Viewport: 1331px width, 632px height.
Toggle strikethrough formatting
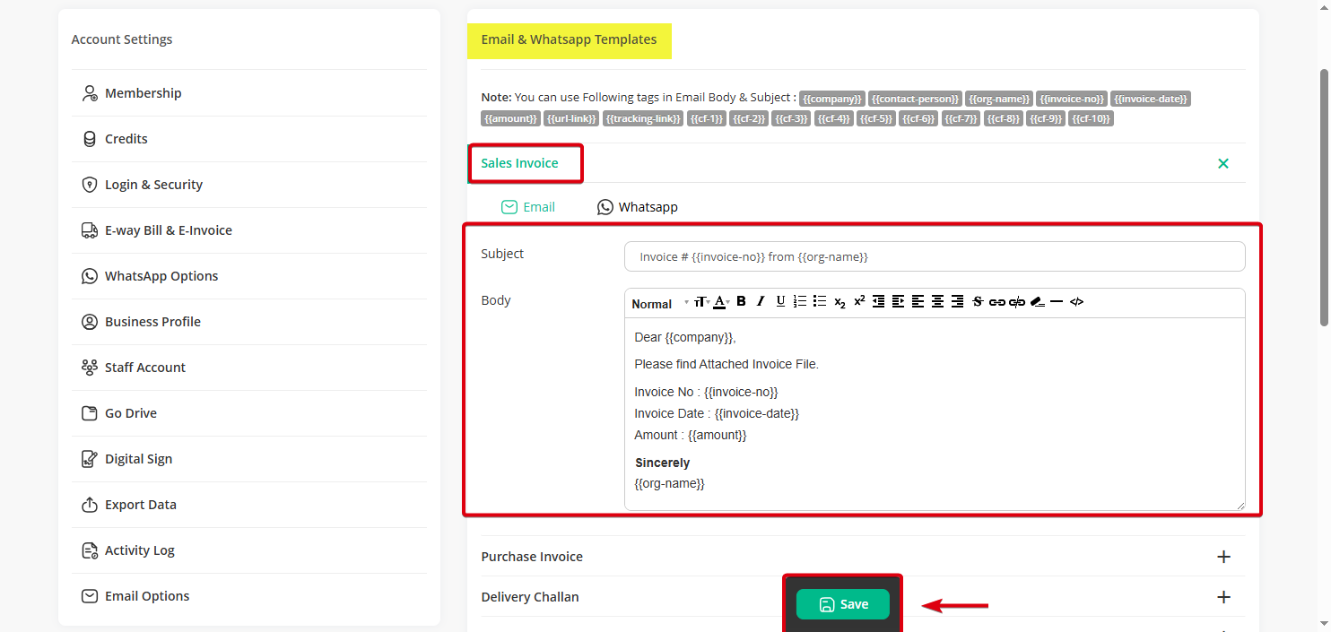click(x=978, y=301)
